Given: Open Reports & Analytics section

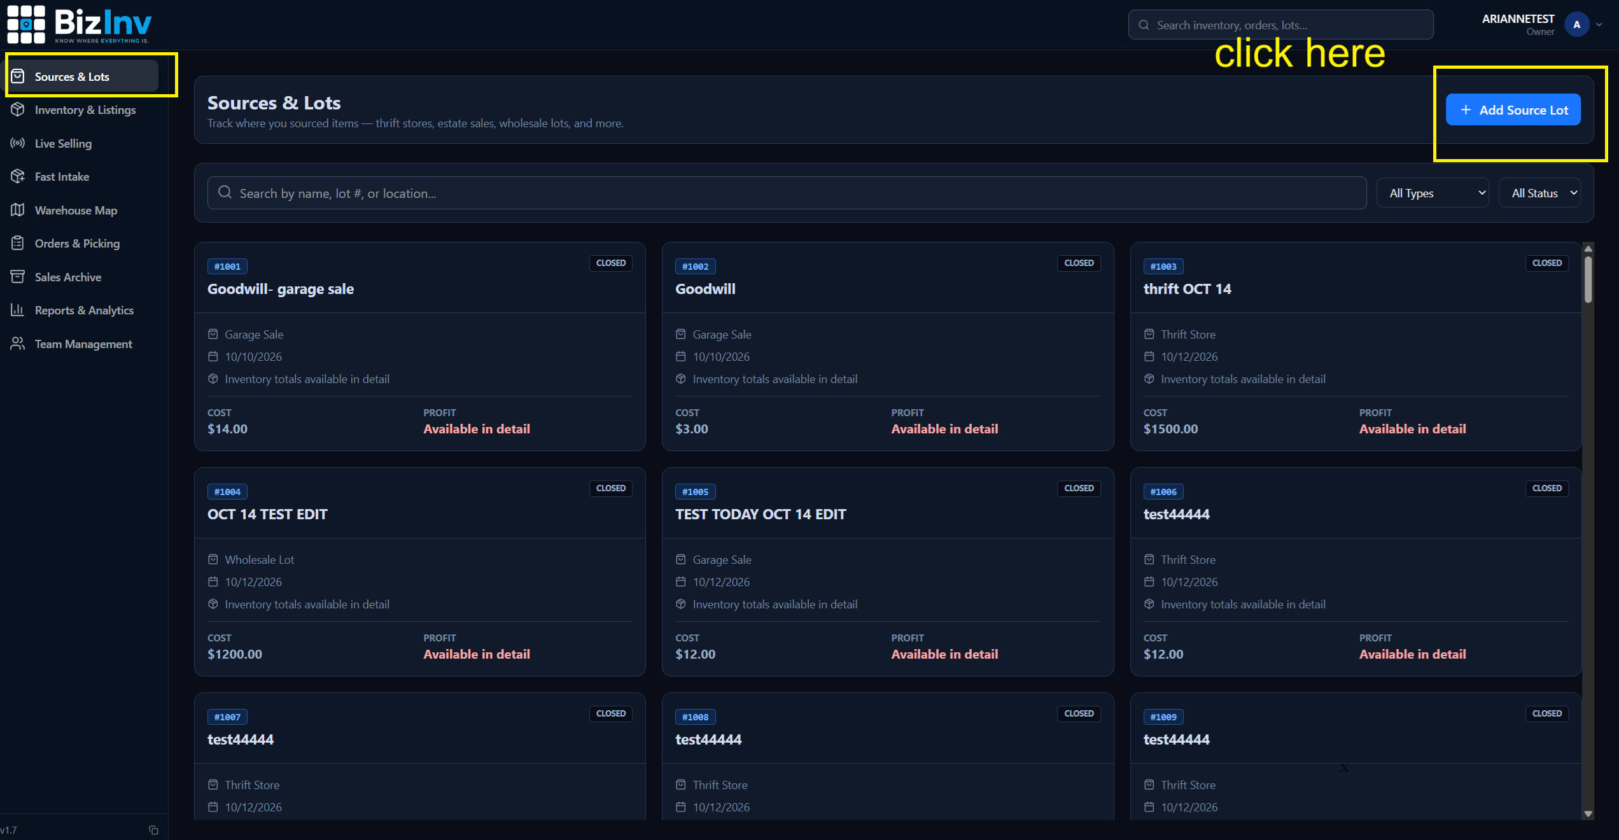Looking at the screenshot, I should (x=85, y=310).
